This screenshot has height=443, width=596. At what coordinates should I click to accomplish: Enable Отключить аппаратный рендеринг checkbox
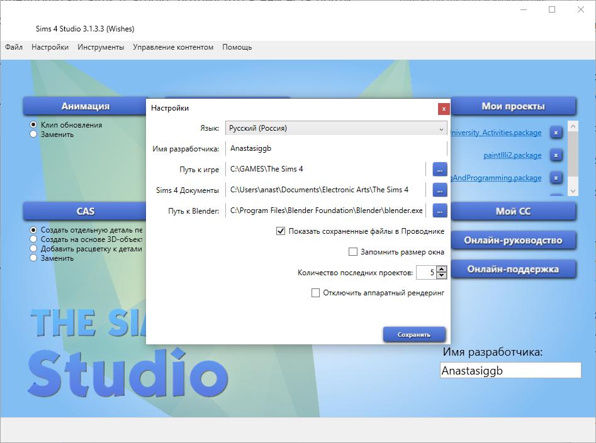tap(316, 293)
